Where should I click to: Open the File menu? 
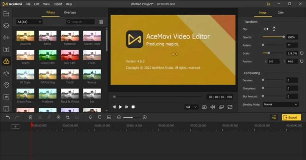[x=28, y=4]
